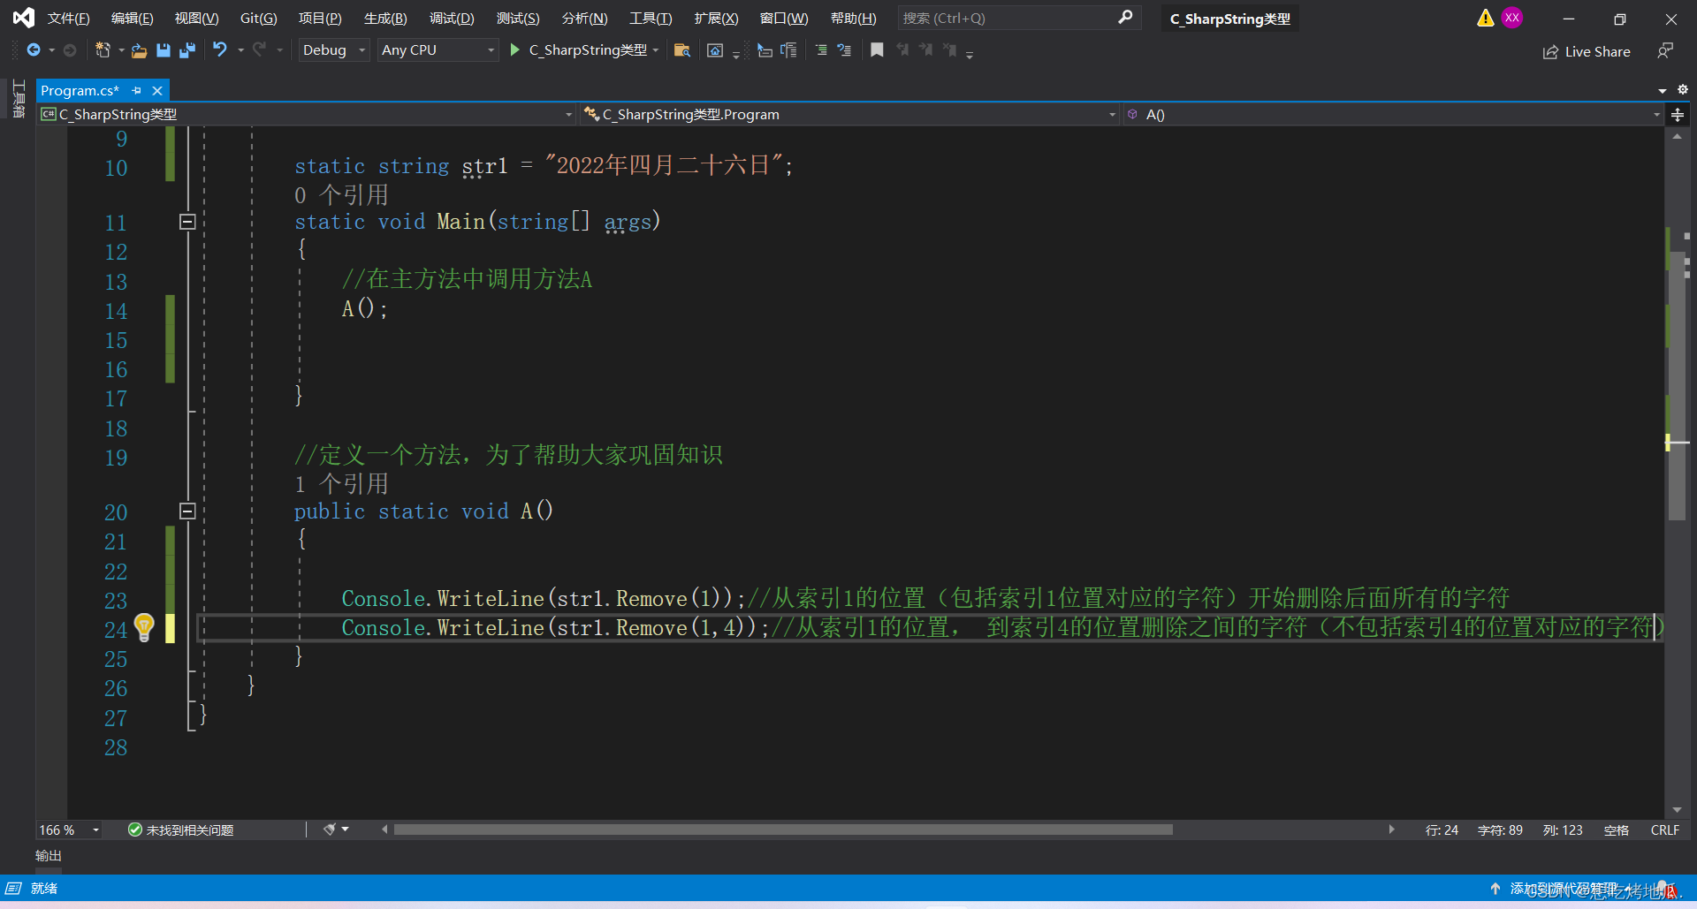1697x909 pixels.
Task: Click the Open File folder icon
Action: click(139, 50)
